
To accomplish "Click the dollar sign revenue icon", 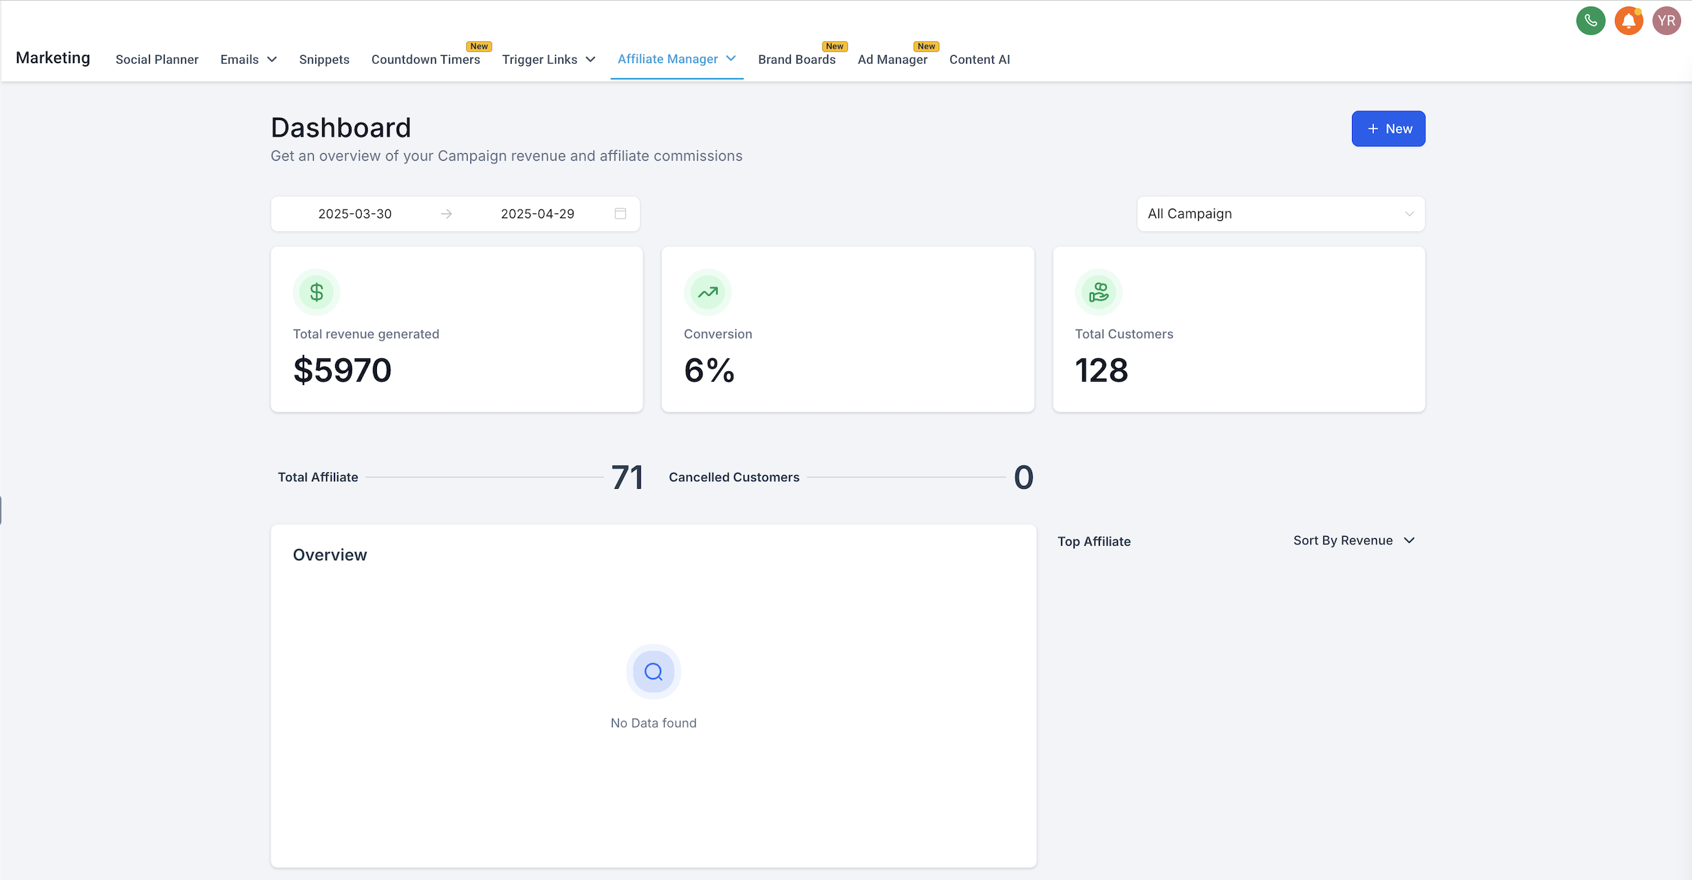I will 317,292.
